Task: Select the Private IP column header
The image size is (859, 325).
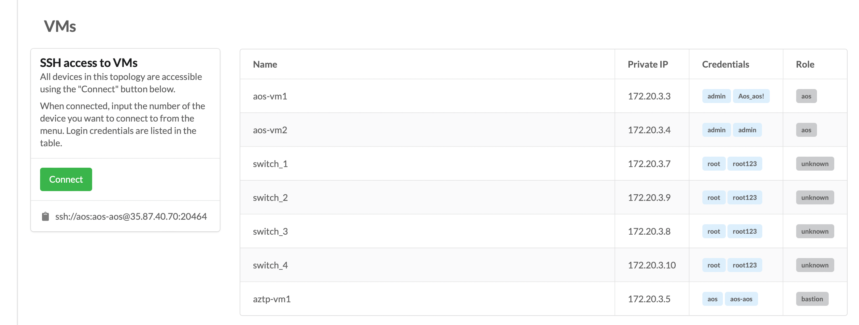Action: click(x=648, y=64)
